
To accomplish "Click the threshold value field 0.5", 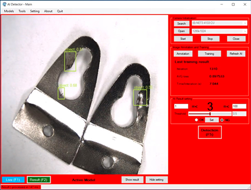I will [239, 114].
